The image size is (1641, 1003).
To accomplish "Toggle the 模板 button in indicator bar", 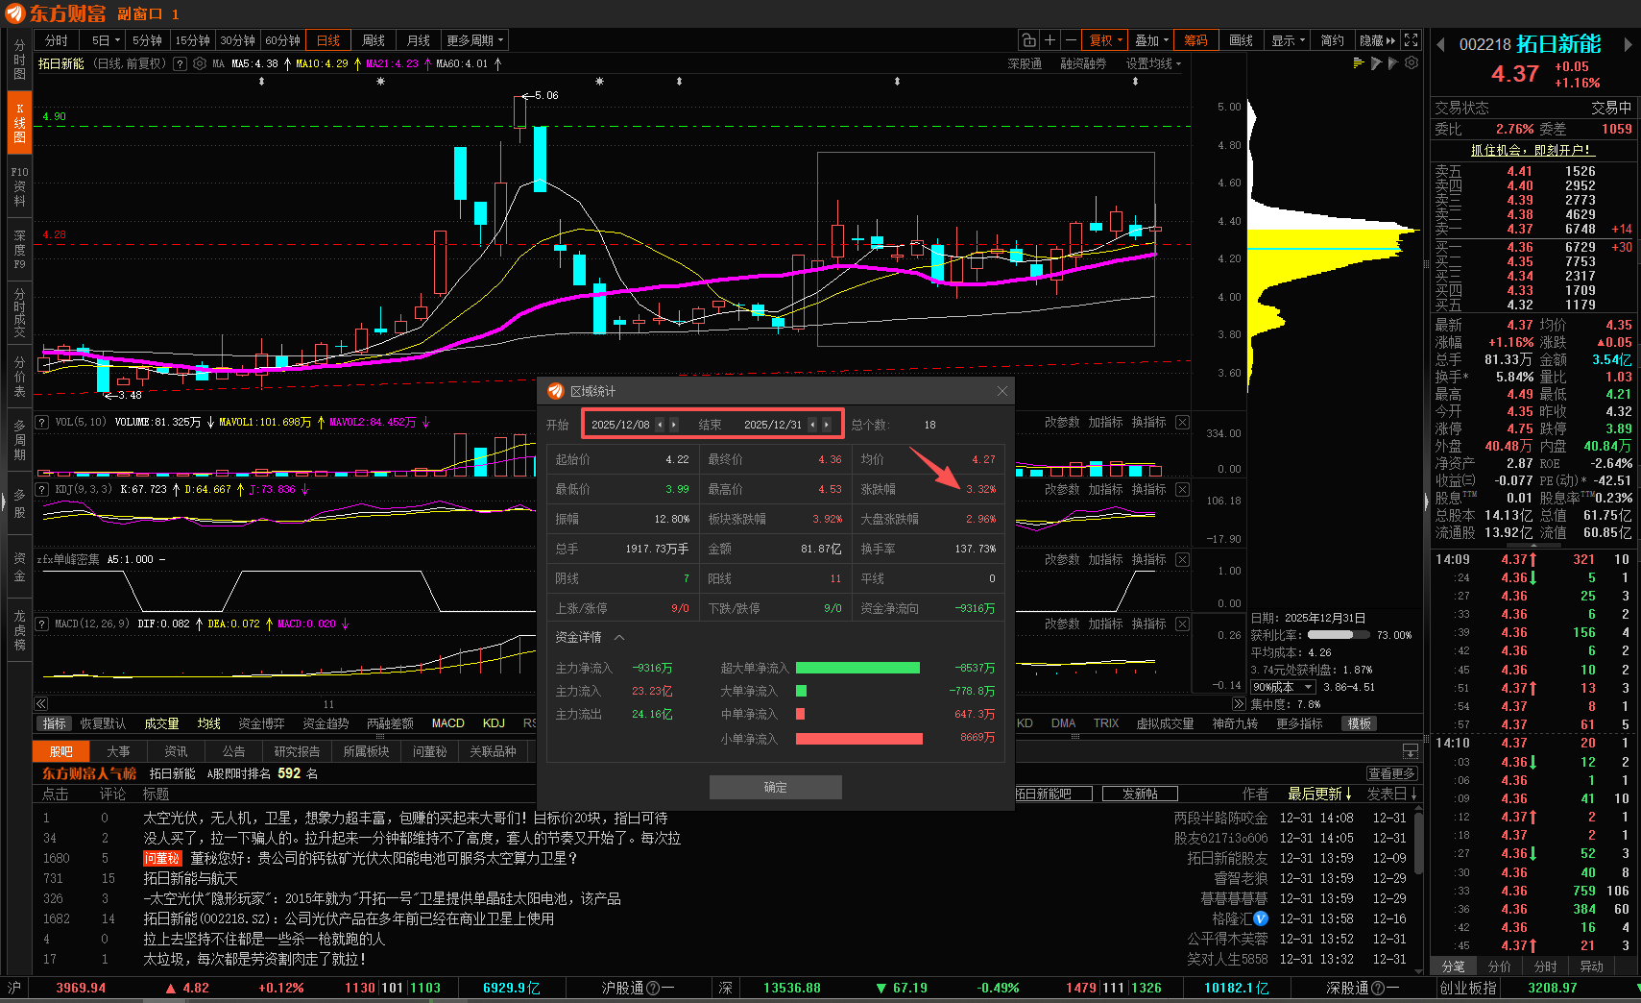I will (1359, 723).
